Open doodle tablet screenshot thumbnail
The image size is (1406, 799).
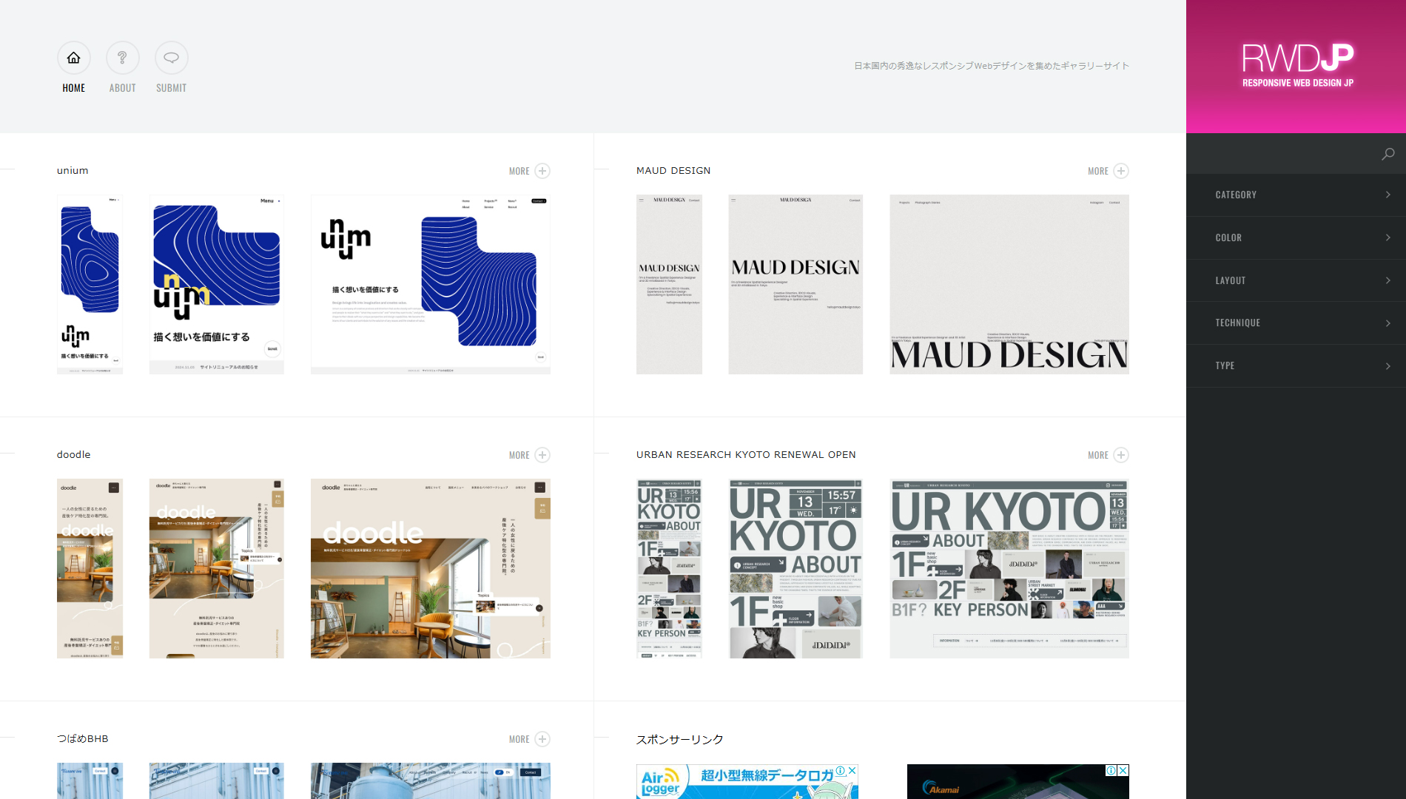pyautogui.click(x=217, y=569)
